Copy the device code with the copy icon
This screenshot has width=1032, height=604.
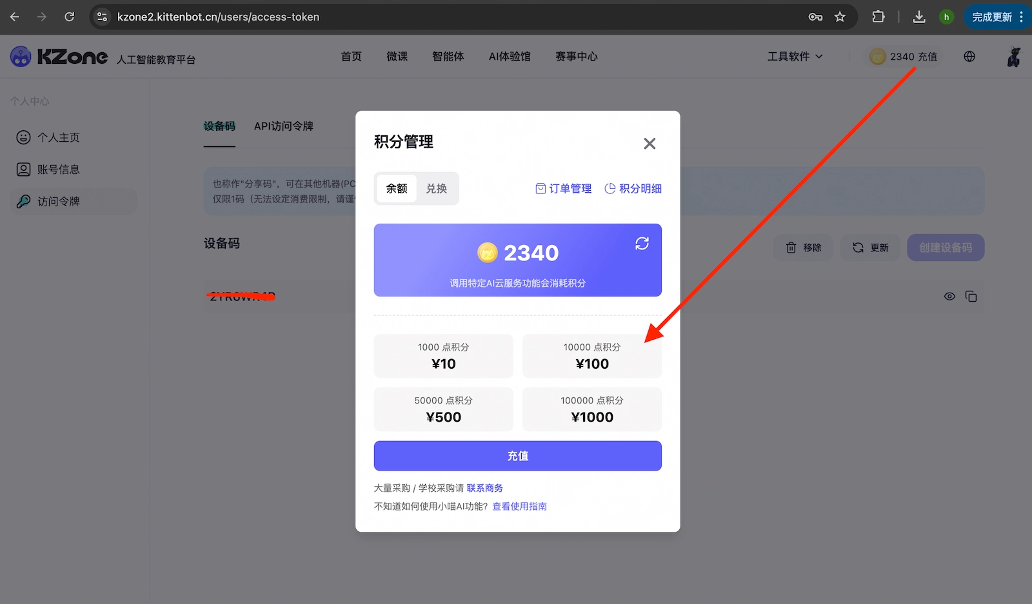(x=973, y=296)
